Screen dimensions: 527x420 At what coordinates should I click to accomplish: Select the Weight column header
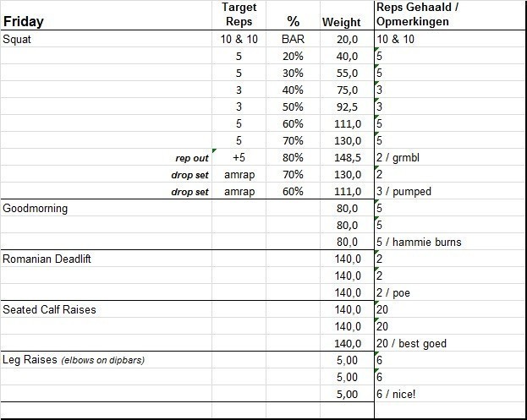(x=342, y=22)
